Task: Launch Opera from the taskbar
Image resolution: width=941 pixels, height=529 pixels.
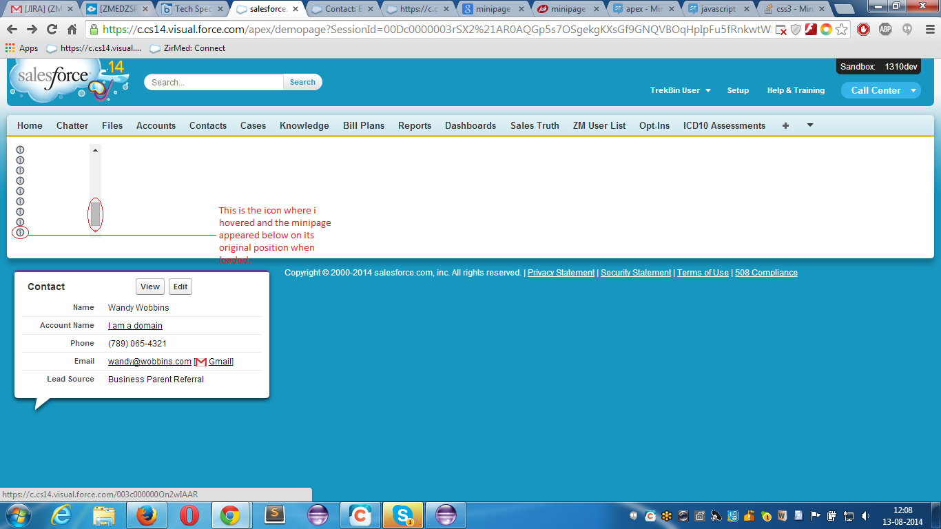Action: [x=189, y=515]
